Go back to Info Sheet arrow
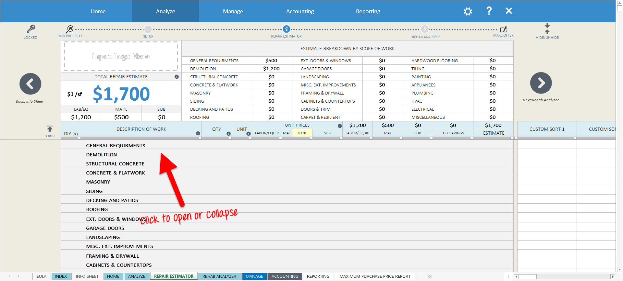Viewport: 623px width, 281px height. tap(30, 84)
